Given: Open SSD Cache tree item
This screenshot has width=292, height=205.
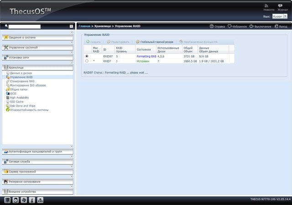Looking at the screenshot, I should (16, 102).
